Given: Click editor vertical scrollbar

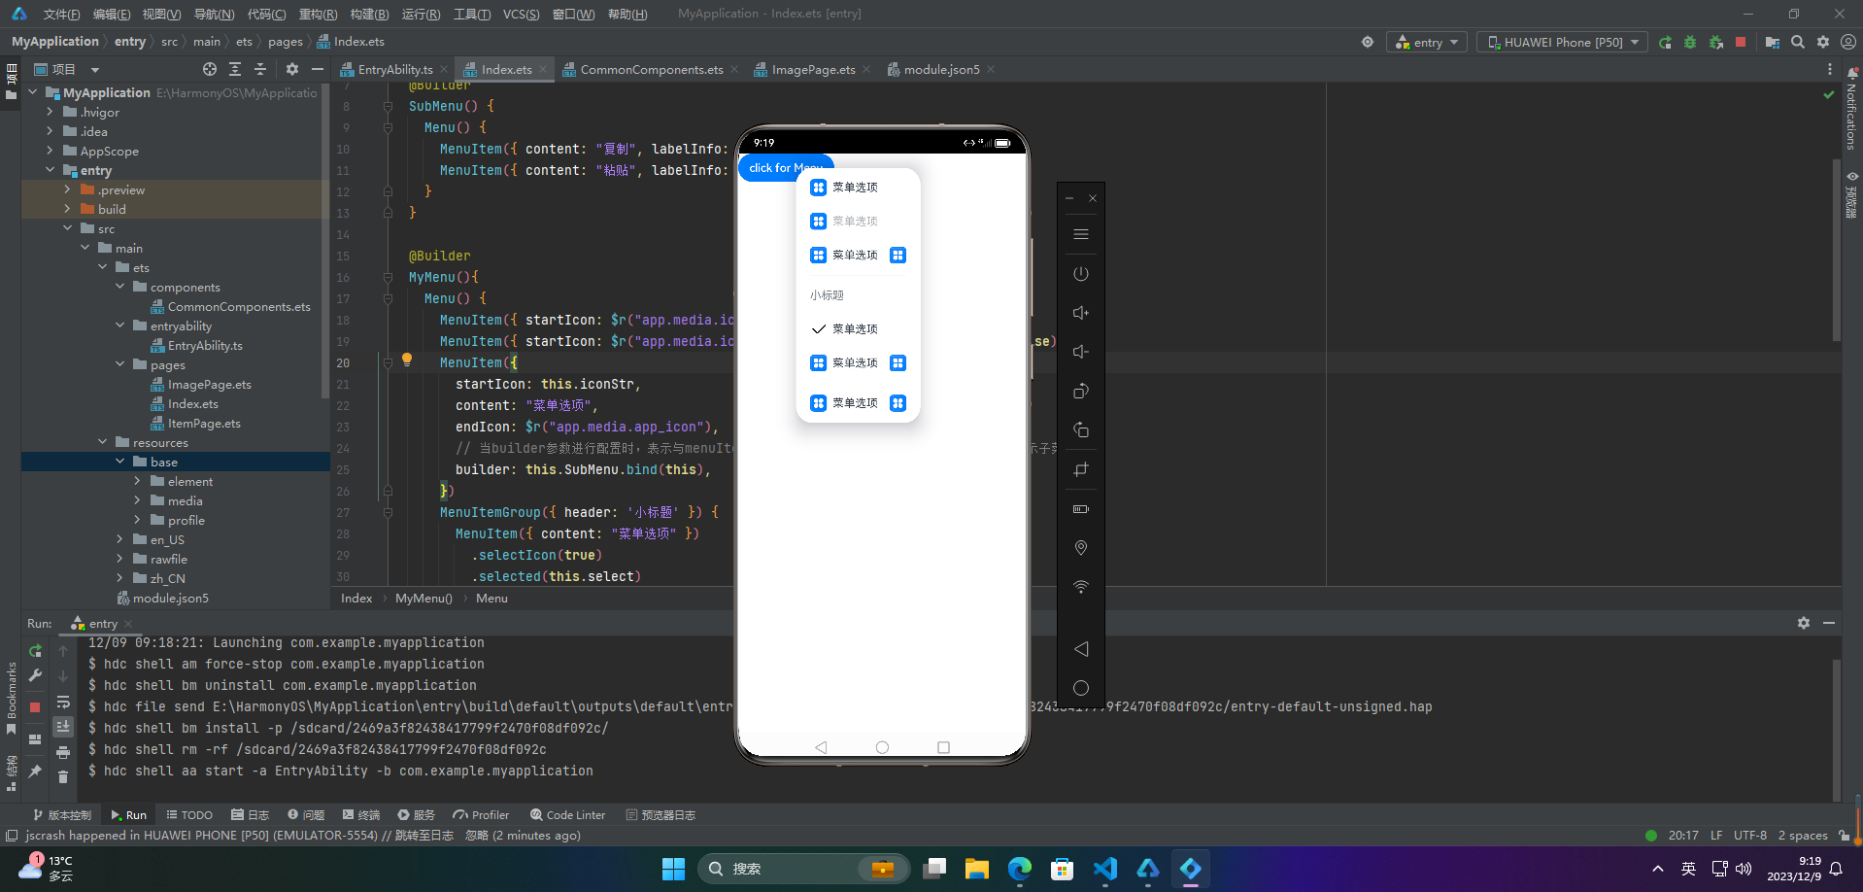Looking at the screenshot, I should [x=1837, y=249].
